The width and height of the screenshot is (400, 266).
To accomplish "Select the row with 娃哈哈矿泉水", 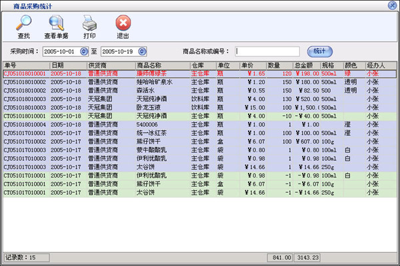I will tap(200, 82).
